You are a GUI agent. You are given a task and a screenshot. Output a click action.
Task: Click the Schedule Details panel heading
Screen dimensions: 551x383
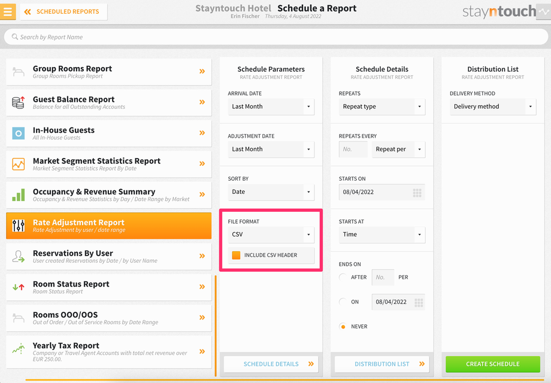[382, 69]
